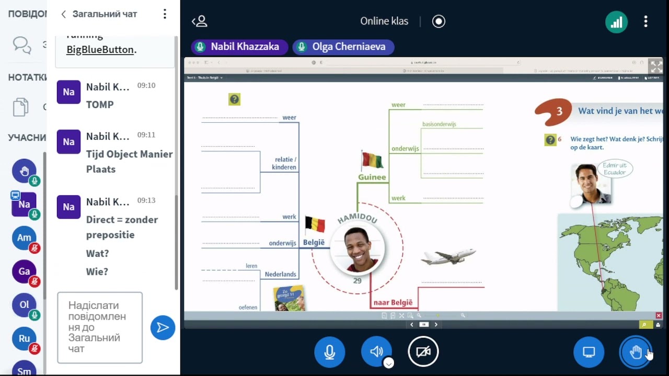Click the page number box in viewer
This screenshot has height=376, width=669.
[424, 325]
